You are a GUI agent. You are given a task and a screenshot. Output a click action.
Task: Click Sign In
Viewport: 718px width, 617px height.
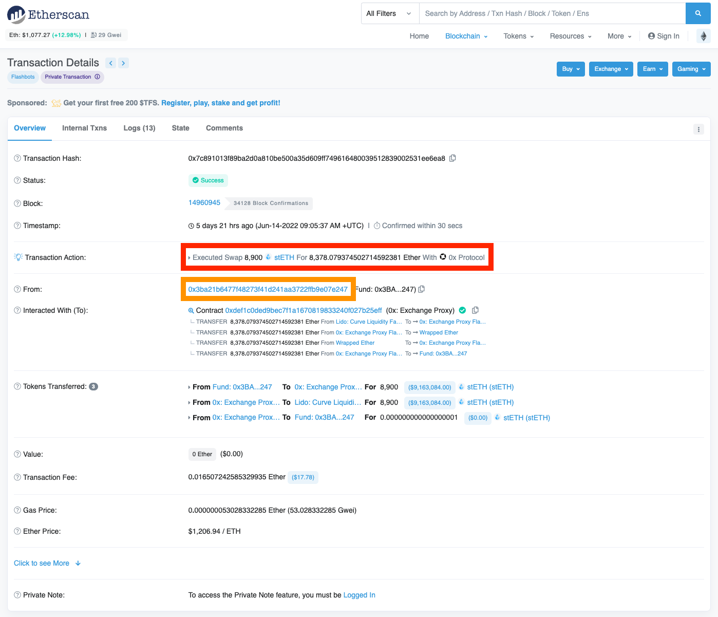point(664,36)
